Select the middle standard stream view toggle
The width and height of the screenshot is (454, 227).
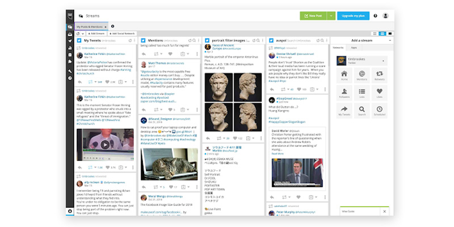click(382, 34)
